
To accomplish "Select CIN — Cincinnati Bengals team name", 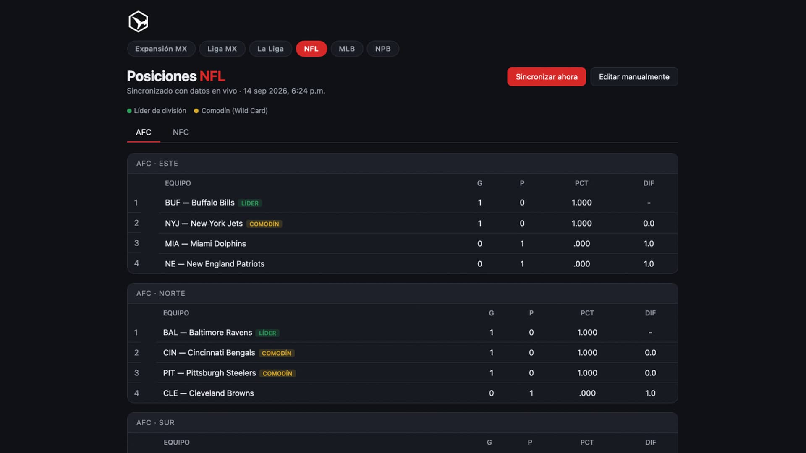I will [209, 353].
